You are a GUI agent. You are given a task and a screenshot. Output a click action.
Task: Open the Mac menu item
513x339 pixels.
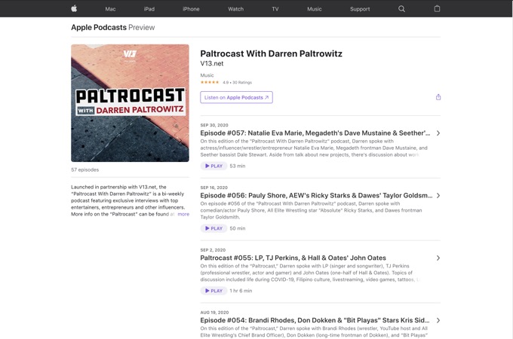[x=110, y=9]
